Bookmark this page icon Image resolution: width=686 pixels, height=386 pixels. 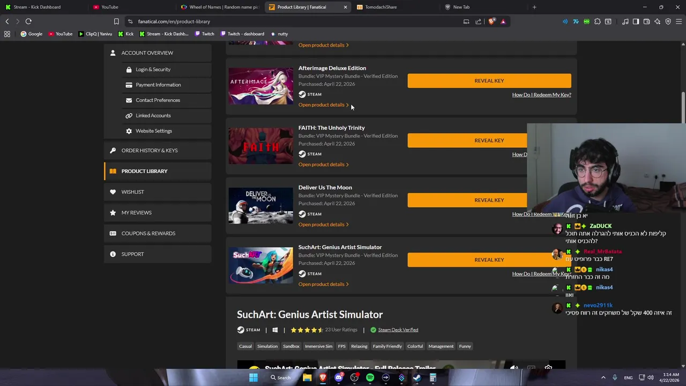click(x=116, y=21)
